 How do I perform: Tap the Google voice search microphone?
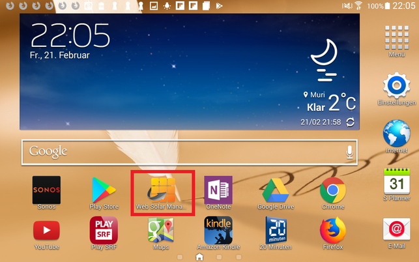coord(349,152)
